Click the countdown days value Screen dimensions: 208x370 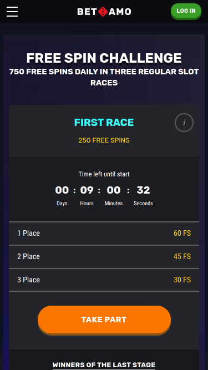pyautogui.click(x=62, y=190)
